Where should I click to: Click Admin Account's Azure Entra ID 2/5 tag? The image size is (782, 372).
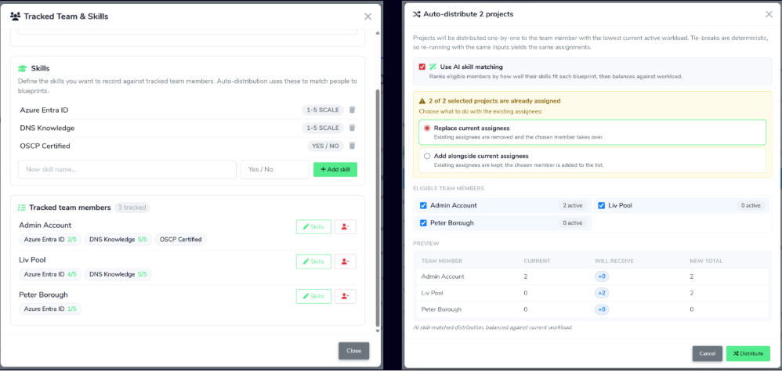[50, 240]
